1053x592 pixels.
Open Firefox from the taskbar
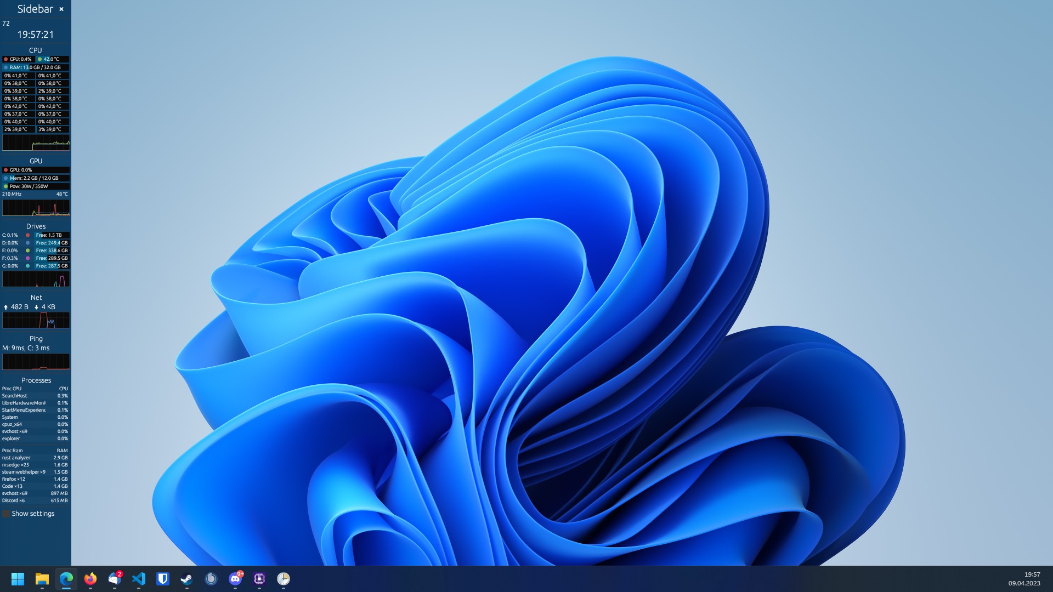90,579
